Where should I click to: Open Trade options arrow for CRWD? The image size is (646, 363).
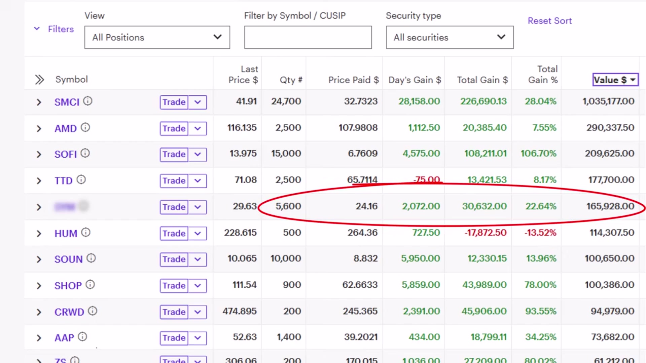tap(198, 312)
